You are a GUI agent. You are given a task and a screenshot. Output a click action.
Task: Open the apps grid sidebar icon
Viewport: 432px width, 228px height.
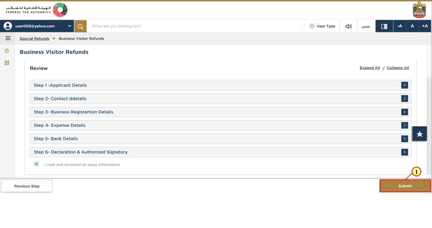pos(7,63)
